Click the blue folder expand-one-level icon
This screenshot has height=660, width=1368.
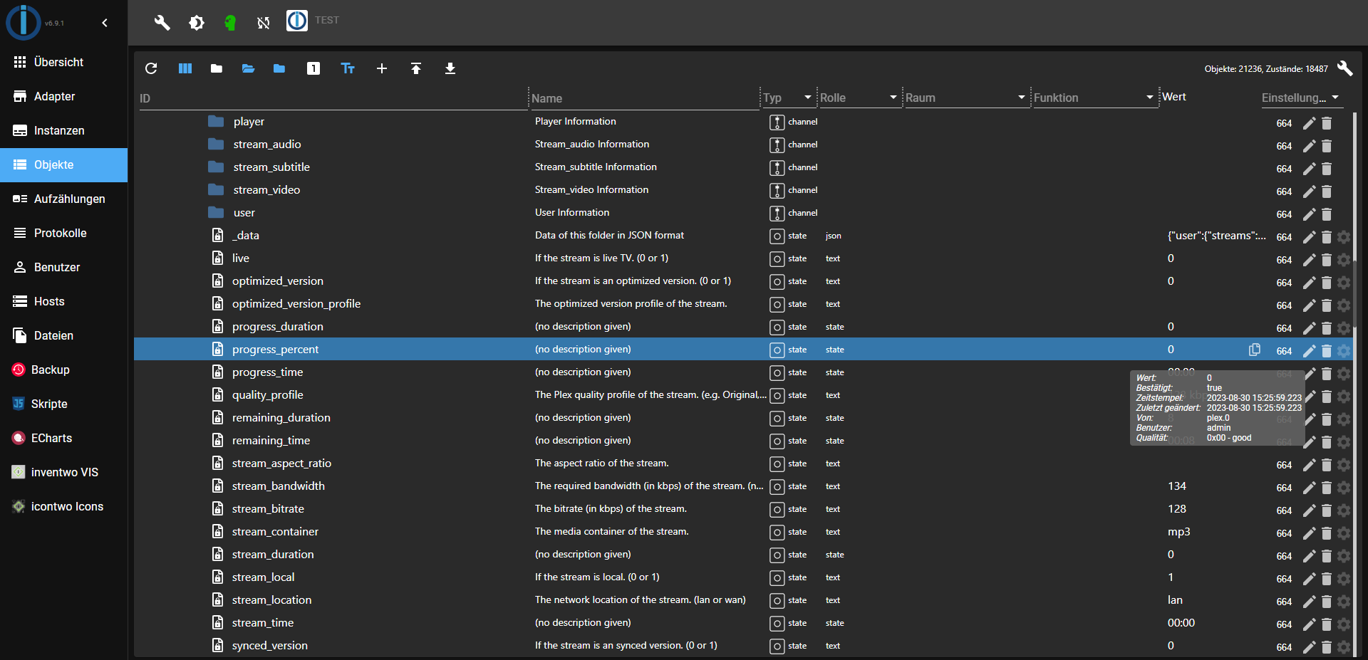click(x=279, y=68)
